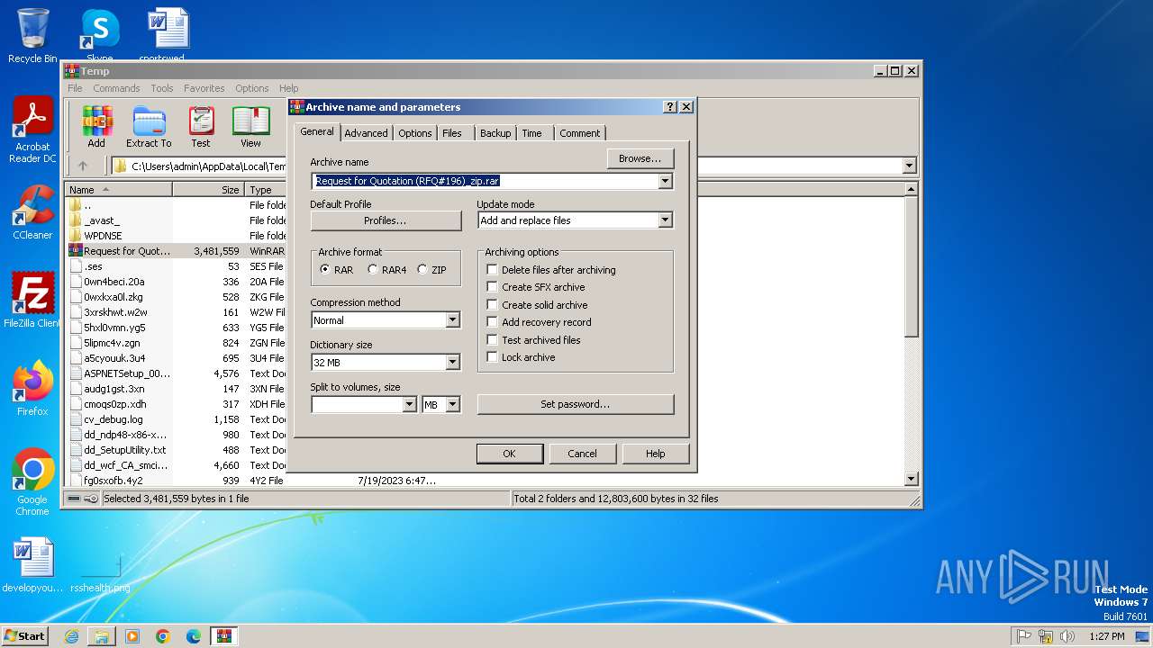1153x648 pixels.
Task: Open the Firefox desktop shortcut
Action: (32, 389)
